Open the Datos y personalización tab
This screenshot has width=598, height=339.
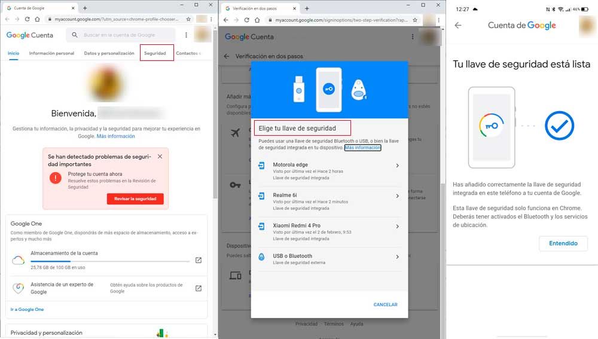pos(109,53)
